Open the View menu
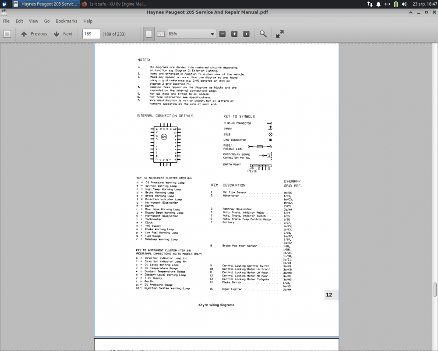 (34, 21)
